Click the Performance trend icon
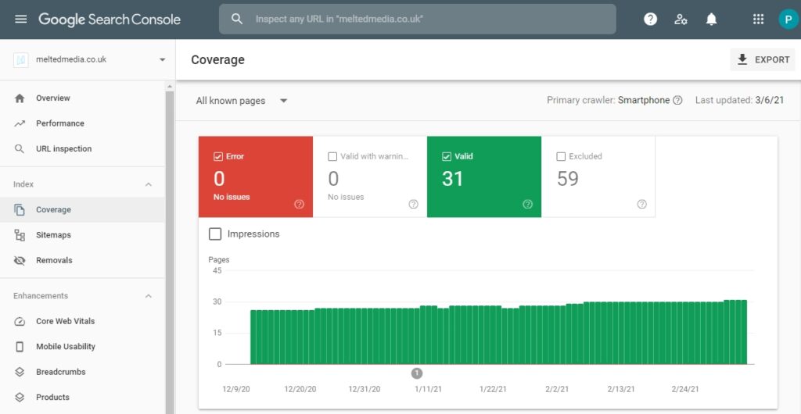Viewport: 801px width, 414px height. pos(20,123)
